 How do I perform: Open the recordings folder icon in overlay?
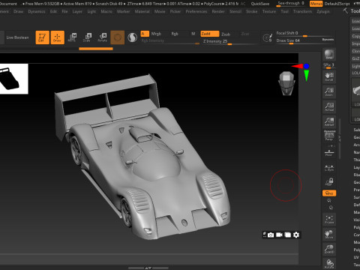coord(288,235)
